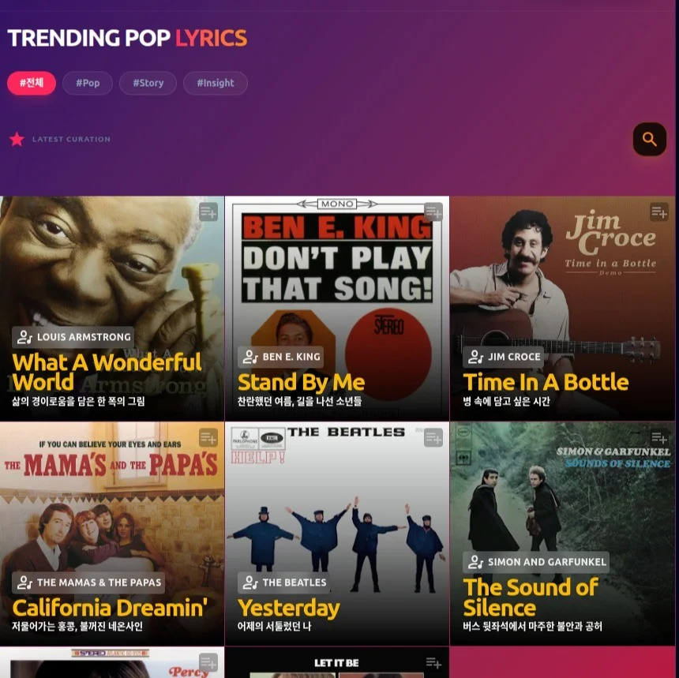Click The Beatles artist tag

click(x=283, y=582)
